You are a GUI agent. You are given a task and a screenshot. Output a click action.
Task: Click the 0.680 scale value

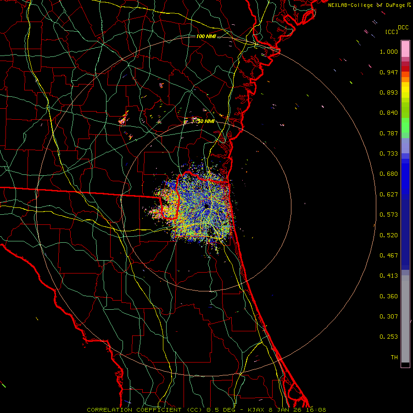[x=389, y=174]
